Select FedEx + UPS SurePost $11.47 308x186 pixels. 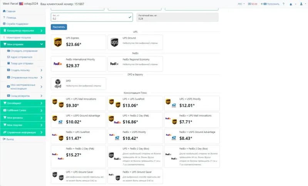point(79,136)
